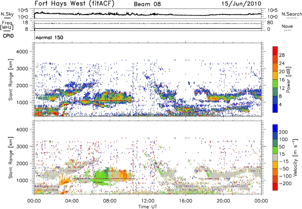Click the '28' tick on the power colorbar
Screen dimensions: 302x209
tap(282, 55)
